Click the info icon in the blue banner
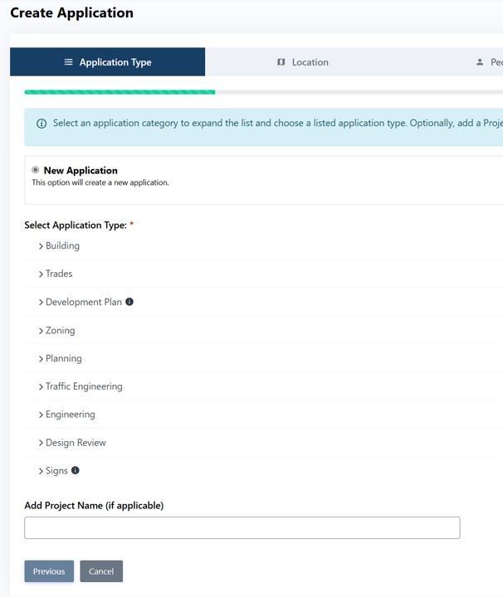 42,124
